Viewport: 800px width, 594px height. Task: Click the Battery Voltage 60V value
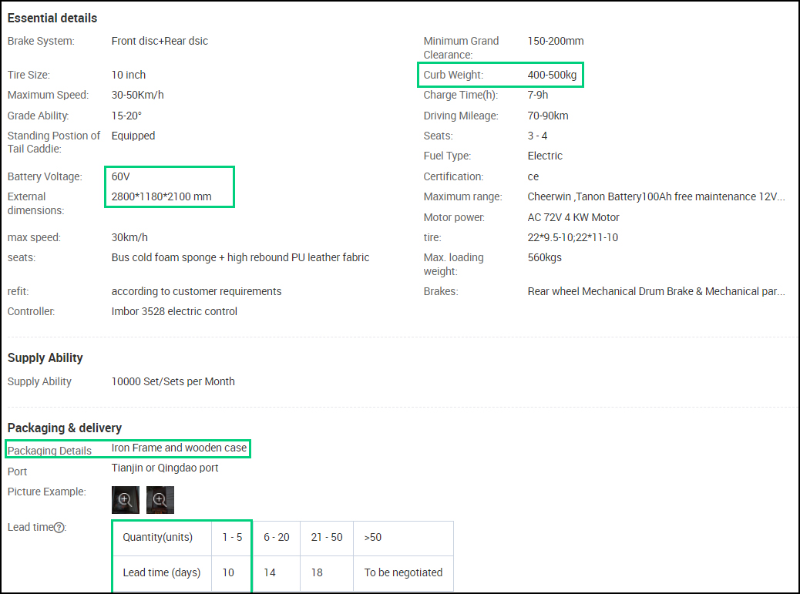(121, 176)
